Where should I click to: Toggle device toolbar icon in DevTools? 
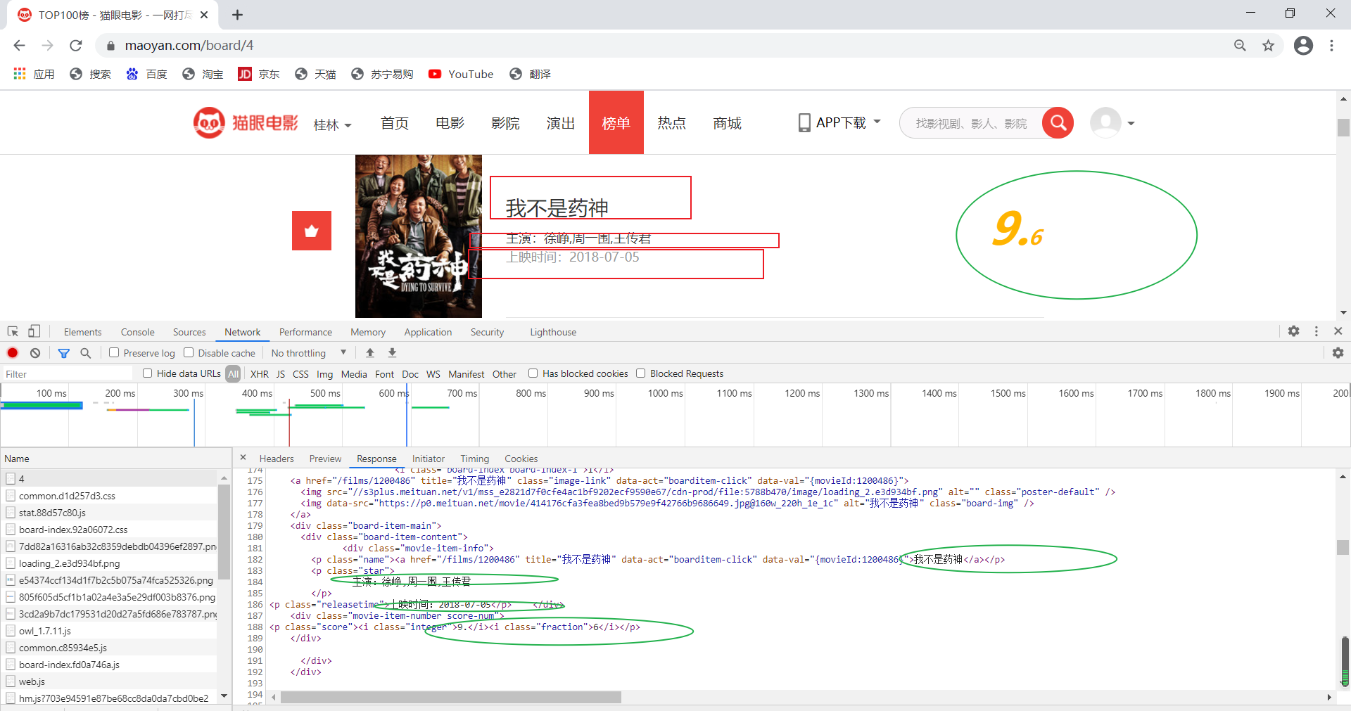34,331
